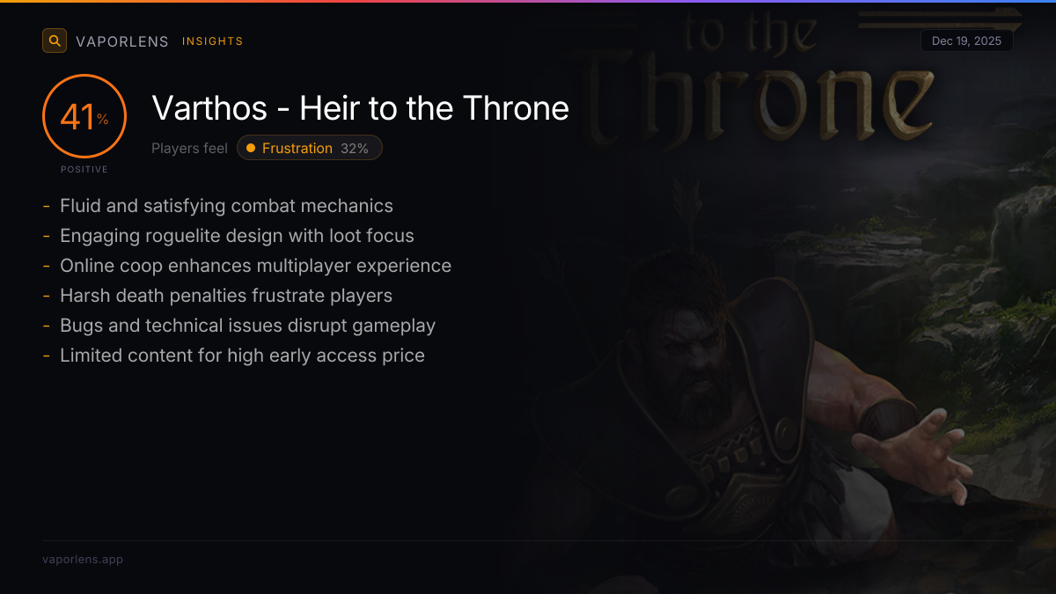Click the Dec 19, 2025 date badge
This screenshot has height=594, width=1056.
point(966,41)
